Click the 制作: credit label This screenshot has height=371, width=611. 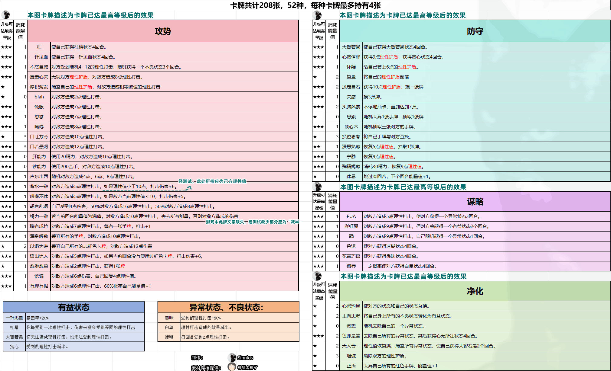click(197, 358)
